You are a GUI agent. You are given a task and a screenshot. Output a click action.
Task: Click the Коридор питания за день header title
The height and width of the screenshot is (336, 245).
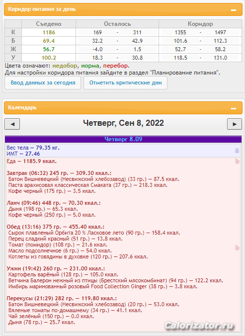[42, 9]
